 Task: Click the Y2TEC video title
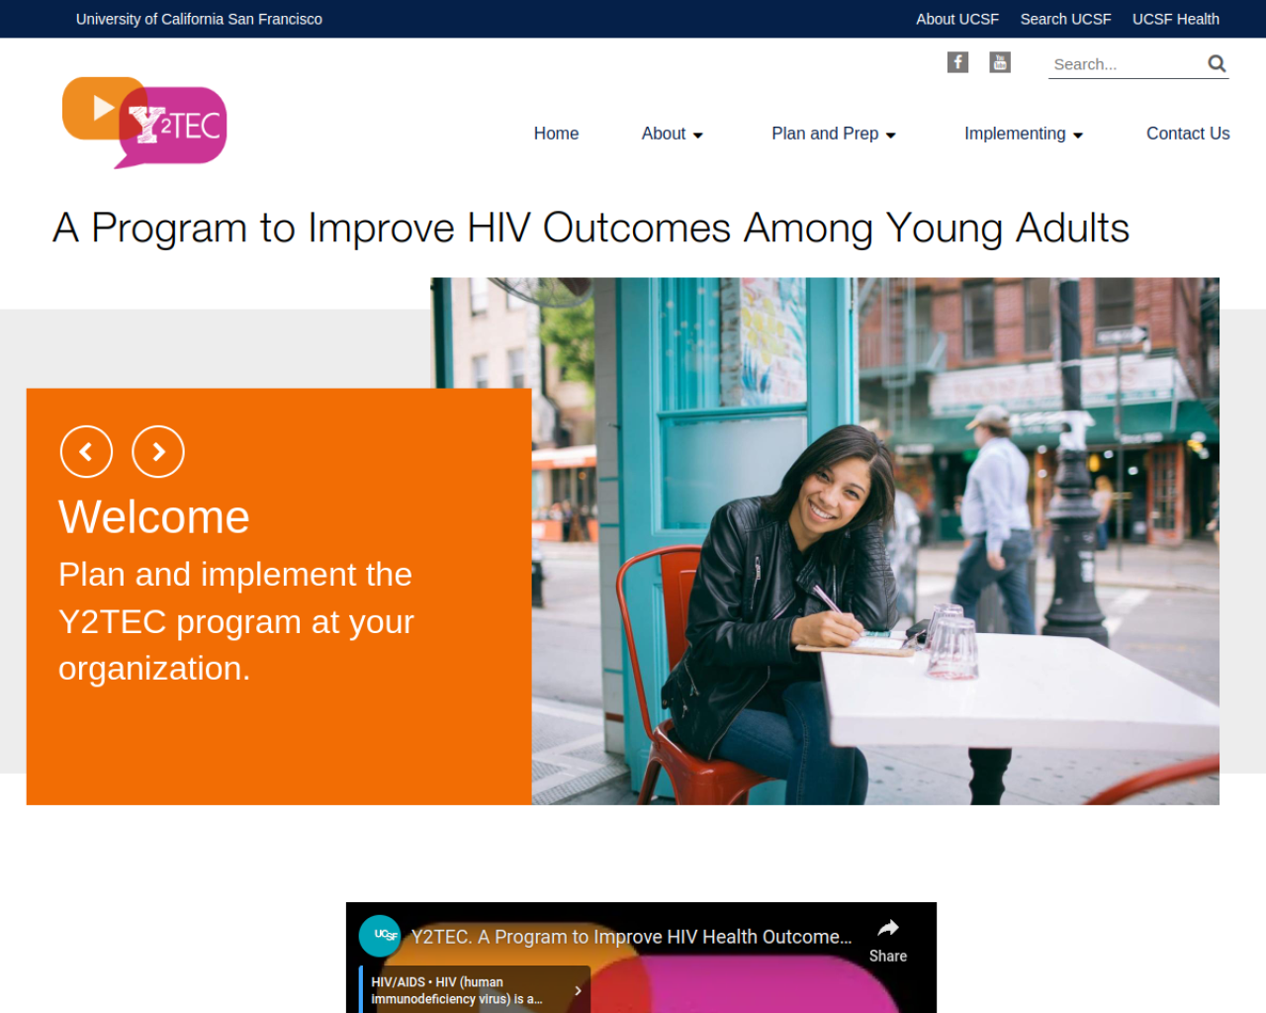[631, 937]
